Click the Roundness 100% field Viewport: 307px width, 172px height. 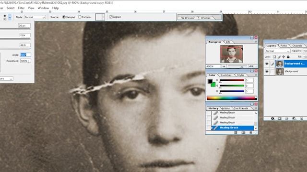(25, 61)
